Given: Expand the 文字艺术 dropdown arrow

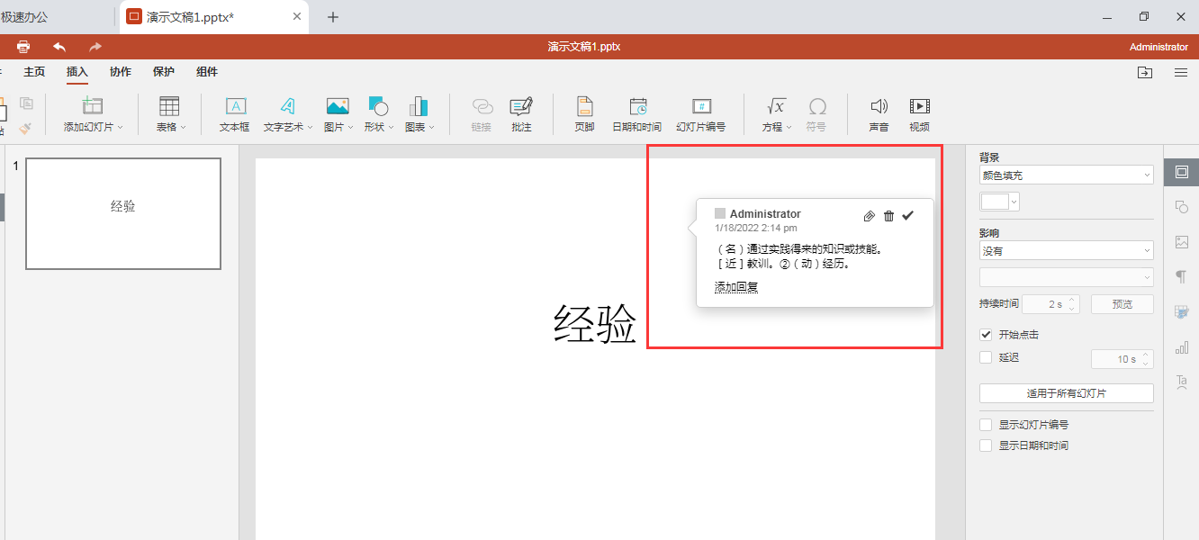Looking at the screenshot, I should pyautogui.click(x=311, y=128).
